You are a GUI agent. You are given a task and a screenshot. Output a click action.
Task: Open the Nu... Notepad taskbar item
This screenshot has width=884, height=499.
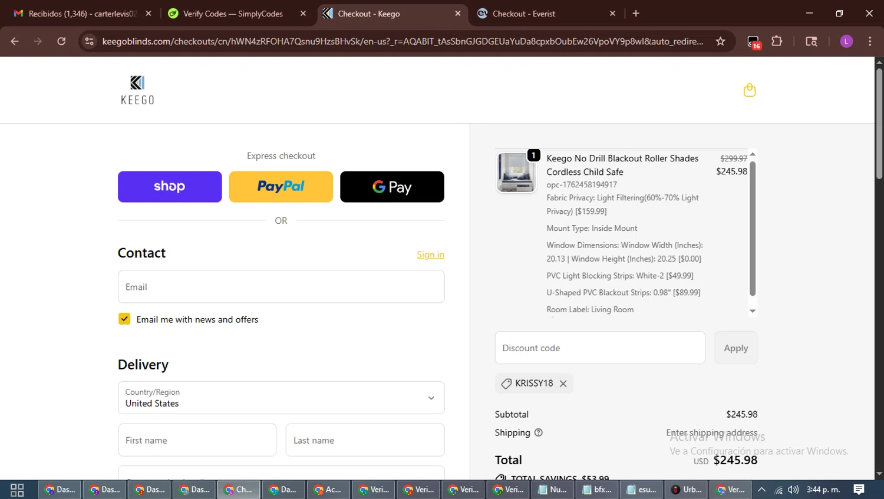pyautogui.click(x=552, y=490)
